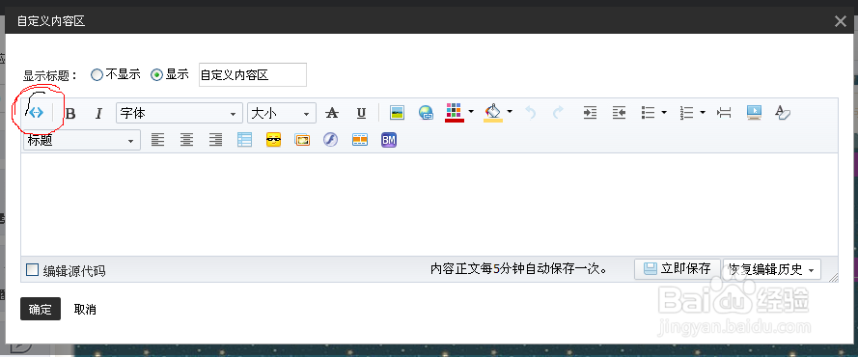
Task: Click 取消 to cancel
Action: (x=85, y=310)
